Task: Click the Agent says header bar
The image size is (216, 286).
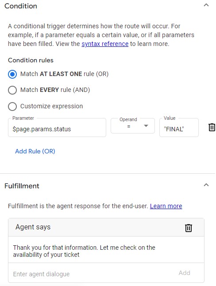Action: point(106,227)
